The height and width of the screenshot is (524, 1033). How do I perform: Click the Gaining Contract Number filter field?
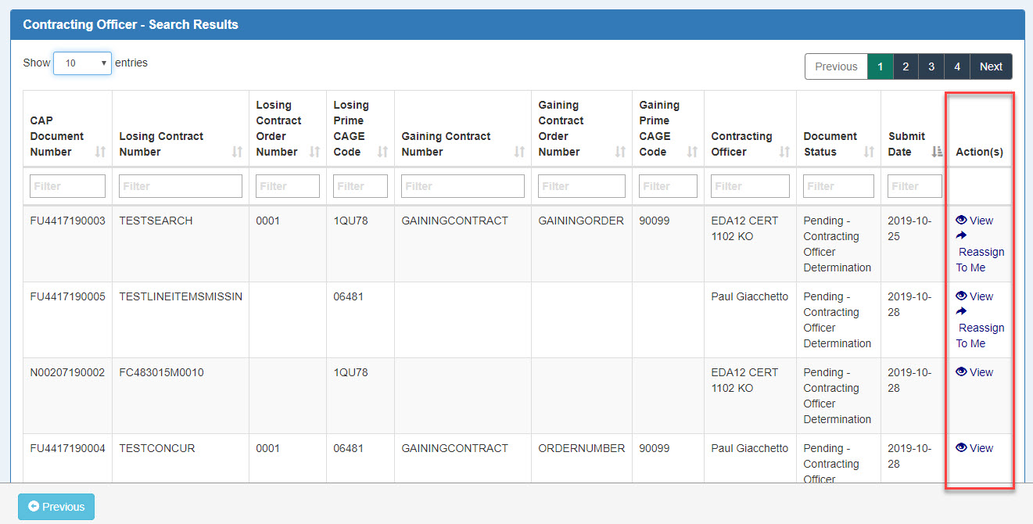tap(463, 186)
